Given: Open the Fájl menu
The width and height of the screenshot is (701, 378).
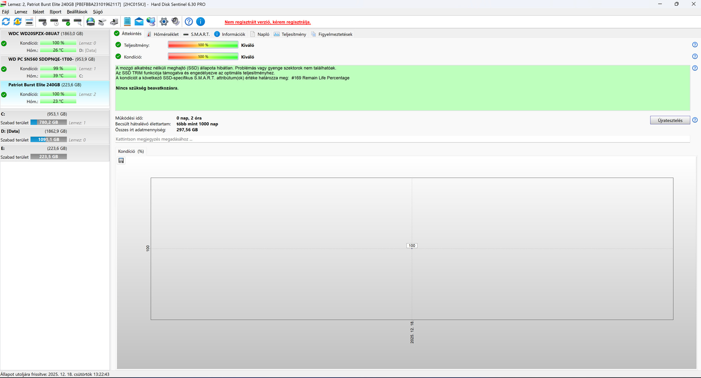Looking at the screenshot, I should (6, 12).
